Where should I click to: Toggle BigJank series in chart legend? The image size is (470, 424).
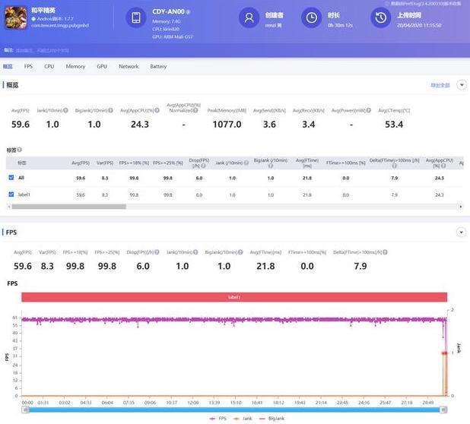click(x=272, y=419)
